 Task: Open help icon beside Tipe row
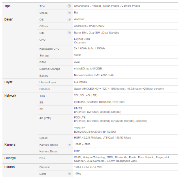[69, 6]
